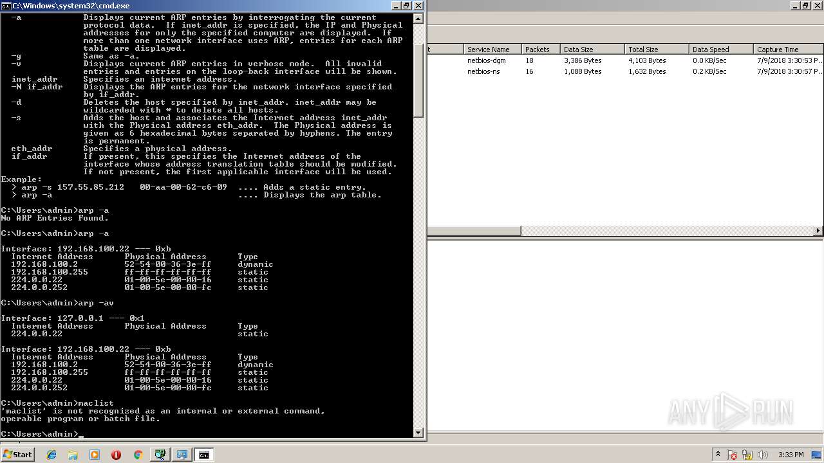This screenshot has width=824, height=463.
Task: Show hidden tray icons
Action: click(718, 455)
